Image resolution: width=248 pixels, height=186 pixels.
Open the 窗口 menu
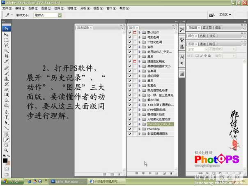(x=111, y=8)
